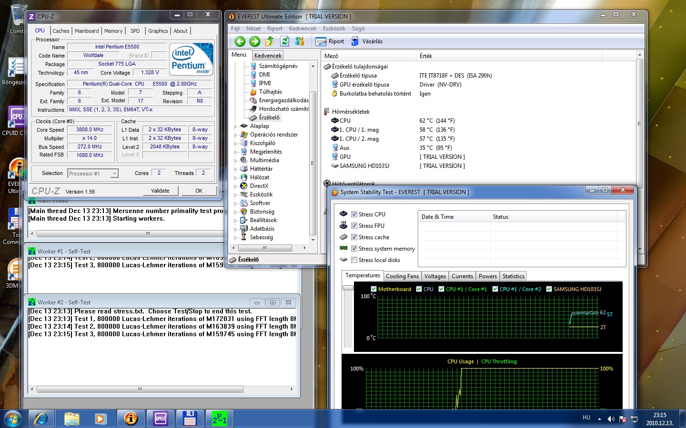The image size is (686, 428).
Task: Click the OK button in CPU-Z
Action: click(199, 191)
